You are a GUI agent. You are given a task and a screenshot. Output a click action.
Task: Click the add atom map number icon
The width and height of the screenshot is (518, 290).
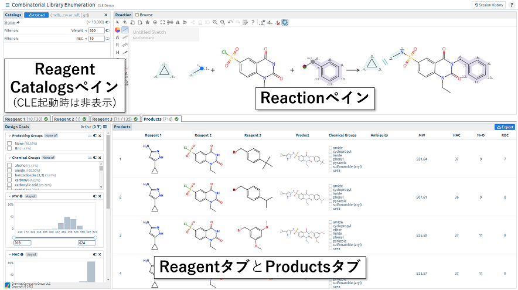point(270,22)
